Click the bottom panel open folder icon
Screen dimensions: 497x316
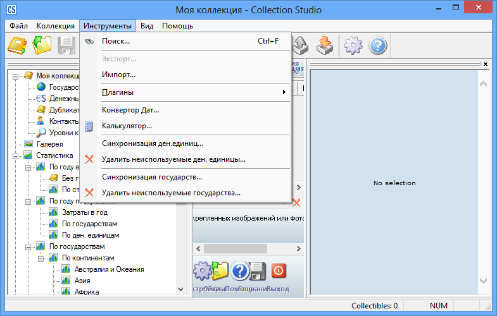[x=220, y=271]
